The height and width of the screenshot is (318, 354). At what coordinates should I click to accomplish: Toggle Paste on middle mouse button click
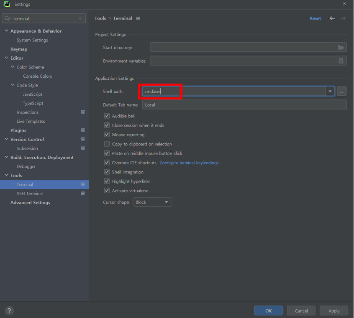click(x=107, y=153)
